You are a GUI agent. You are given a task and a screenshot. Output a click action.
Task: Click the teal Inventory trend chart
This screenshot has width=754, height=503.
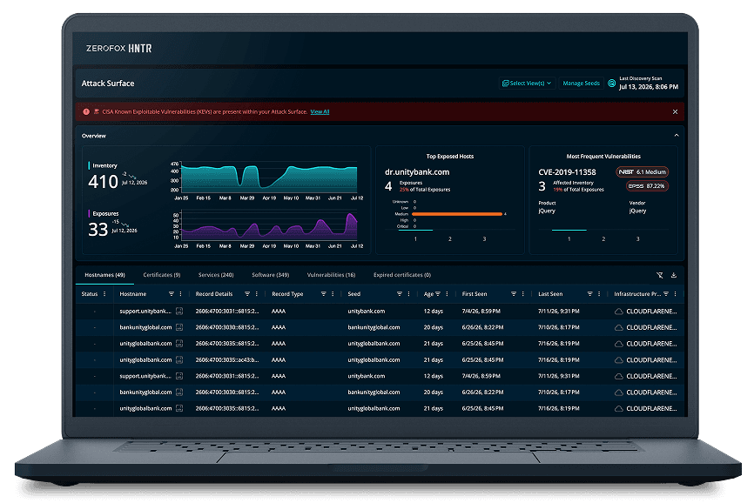(x=269, y=178)
